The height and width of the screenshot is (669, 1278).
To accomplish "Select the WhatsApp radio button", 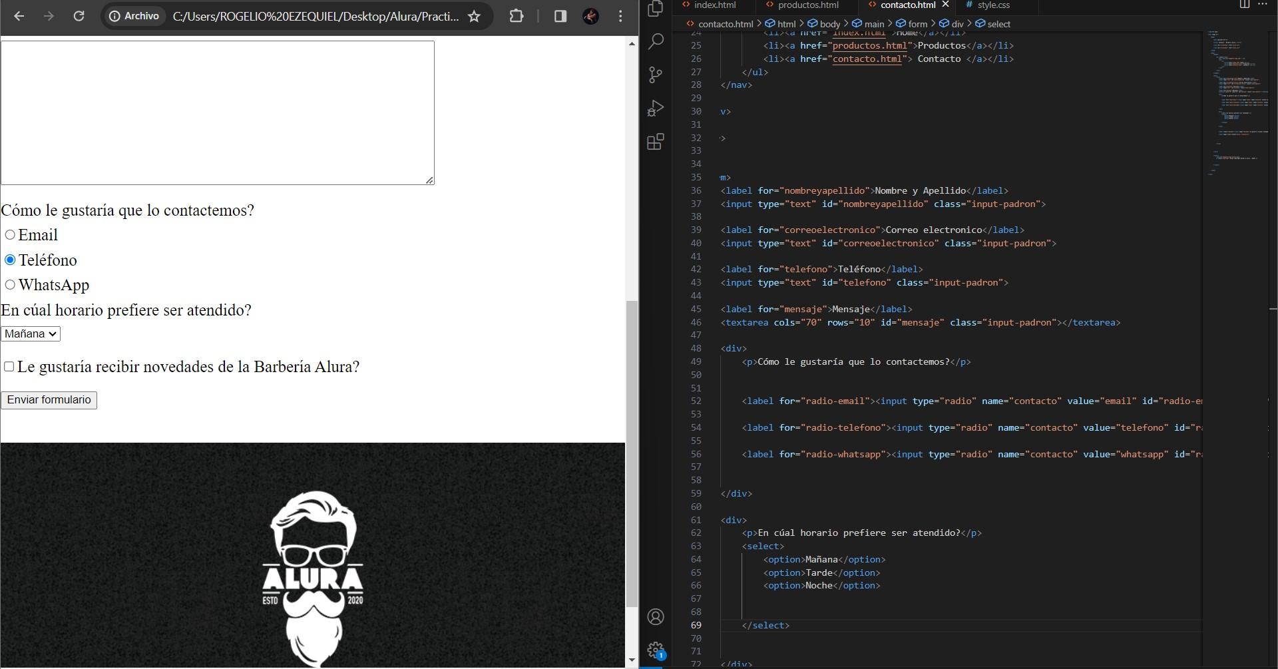I will pyautogui.click(x=10, y=285).
